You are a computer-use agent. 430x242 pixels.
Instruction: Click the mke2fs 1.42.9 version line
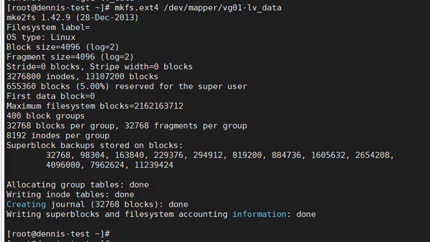point(73,17)
